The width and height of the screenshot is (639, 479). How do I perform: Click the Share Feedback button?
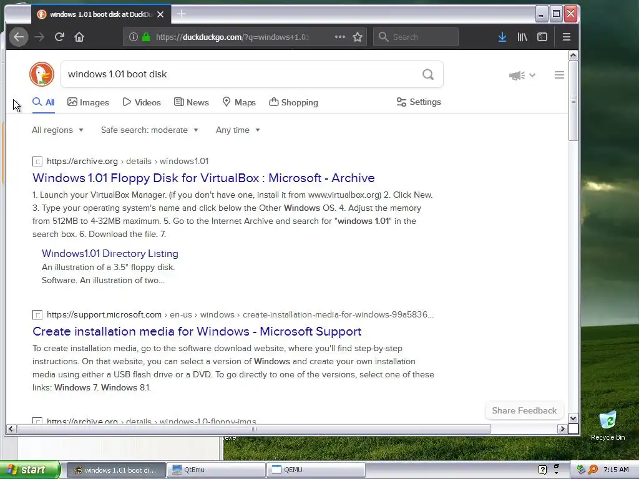tap(524, 410)
